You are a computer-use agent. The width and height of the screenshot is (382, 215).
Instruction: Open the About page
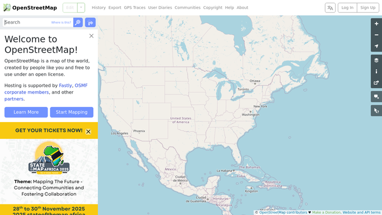point(242,7)
